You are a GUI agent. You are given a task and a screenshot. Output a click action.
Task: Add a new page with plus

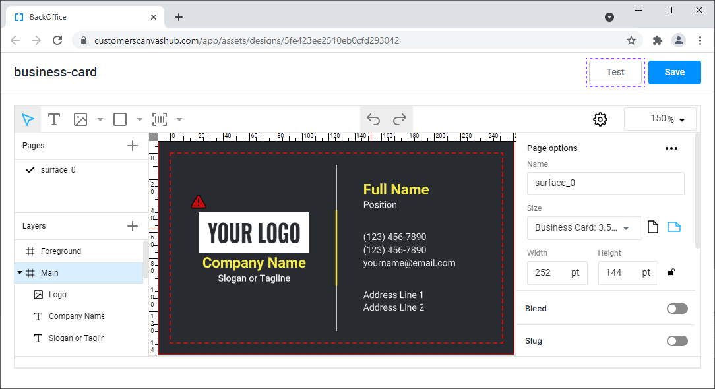(133, 146)
